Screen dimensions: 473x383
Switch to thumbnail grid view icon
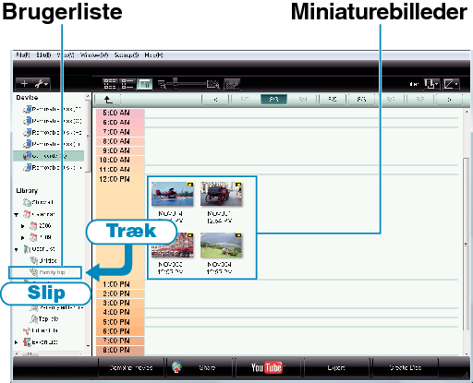point(110,84)
